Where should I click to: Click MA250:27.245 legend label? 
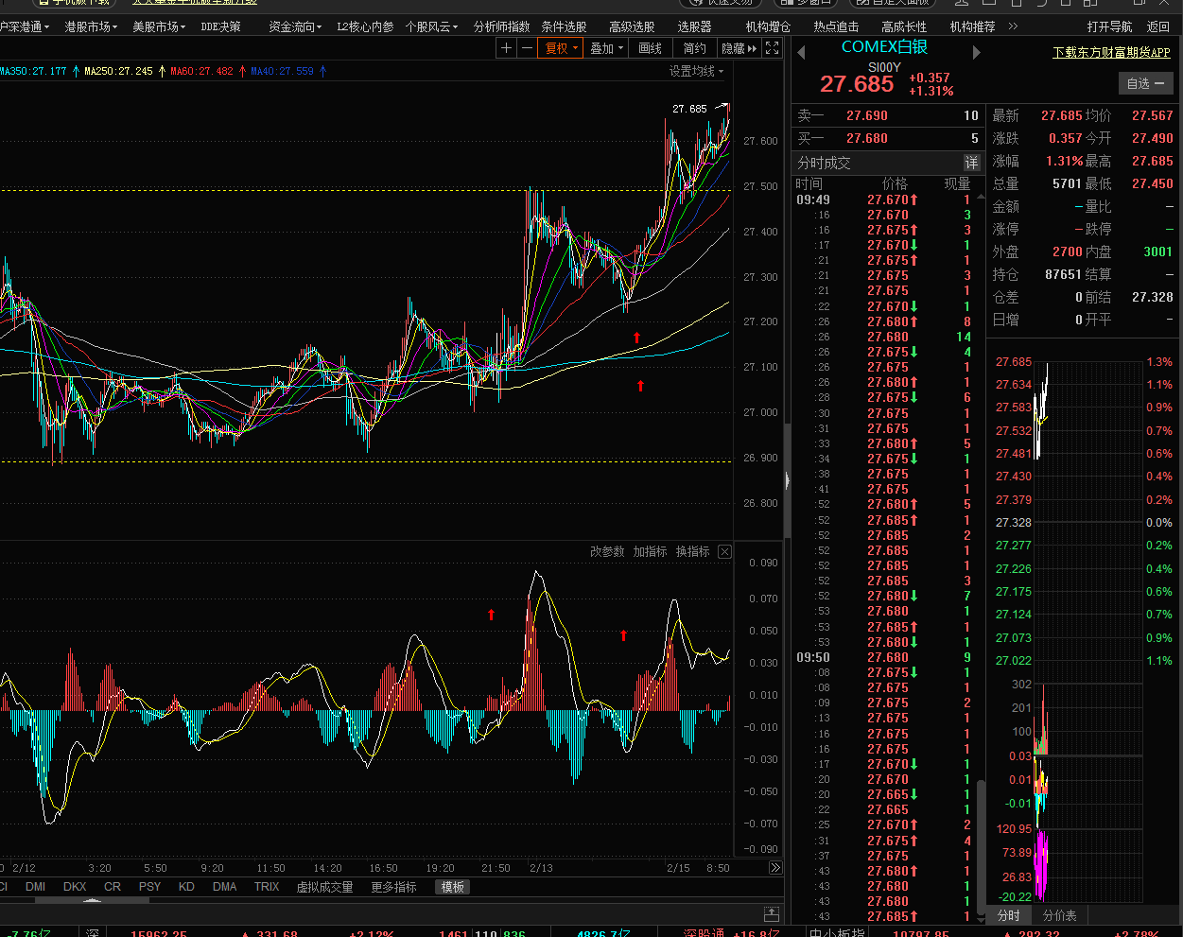point(118,71)
